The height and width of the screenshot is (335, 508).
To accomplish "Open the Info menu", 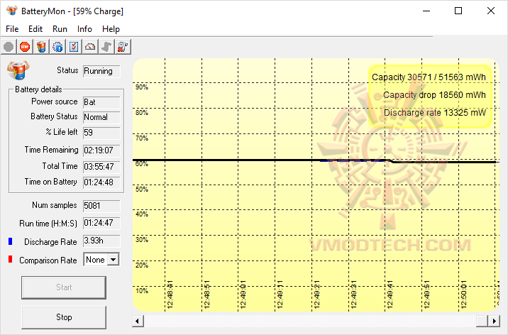I will coord(84,29).
